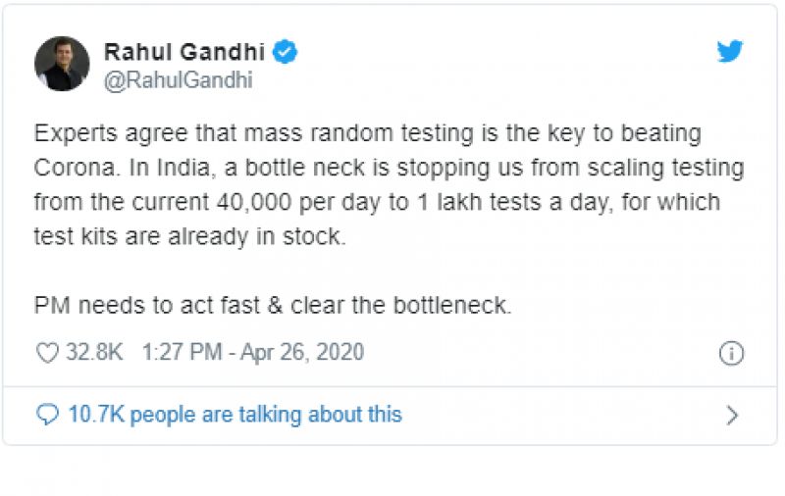Like the tweet with the heart icon
The height and width of the screenshot is (496, 785).
point(47,353)
